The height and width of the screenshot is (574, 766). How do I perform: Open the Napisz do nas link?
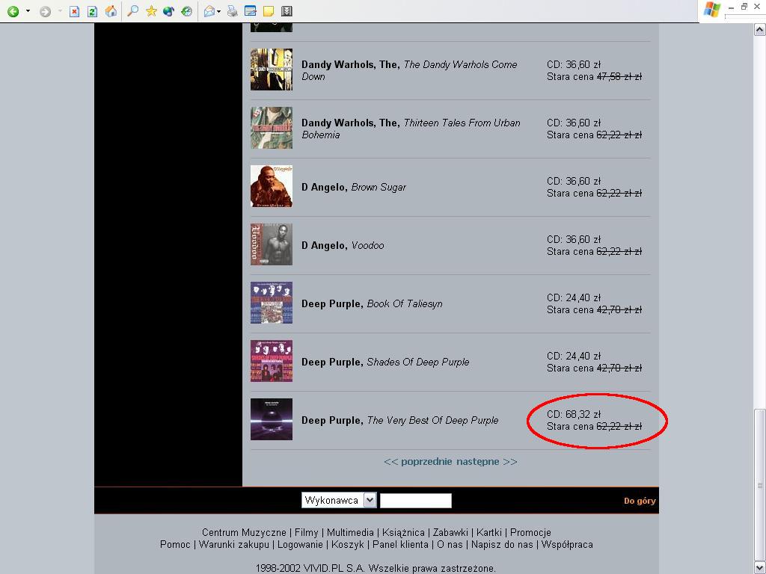point(502,545)
